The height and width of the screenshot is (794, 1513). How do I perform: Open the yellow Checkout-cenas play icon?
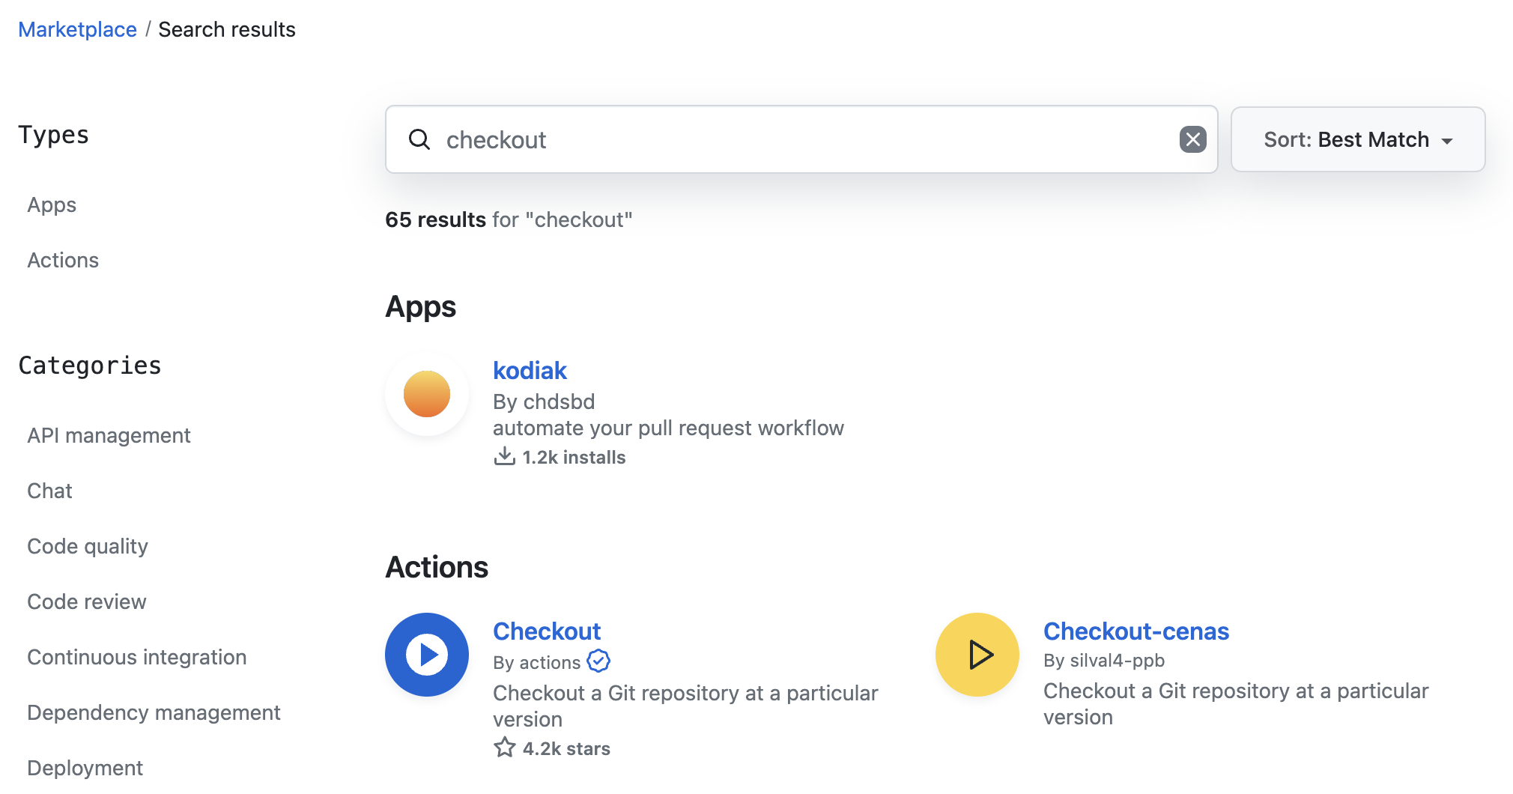tap(977, 655)
